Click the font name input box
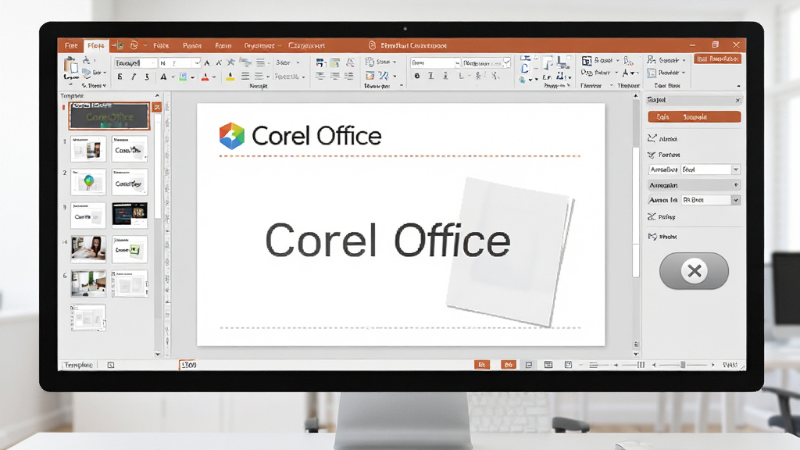 point(134,62)
